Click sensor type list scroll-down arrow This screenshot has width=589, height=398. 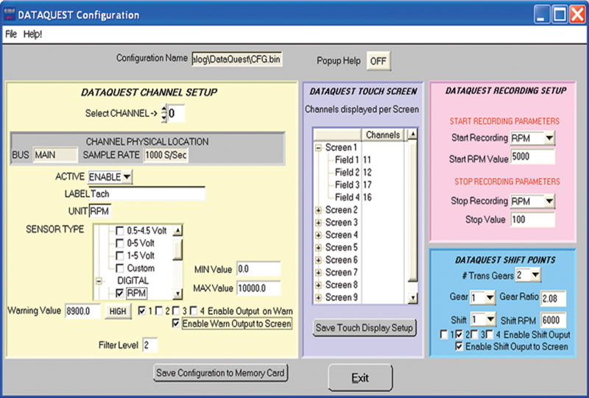178,294
